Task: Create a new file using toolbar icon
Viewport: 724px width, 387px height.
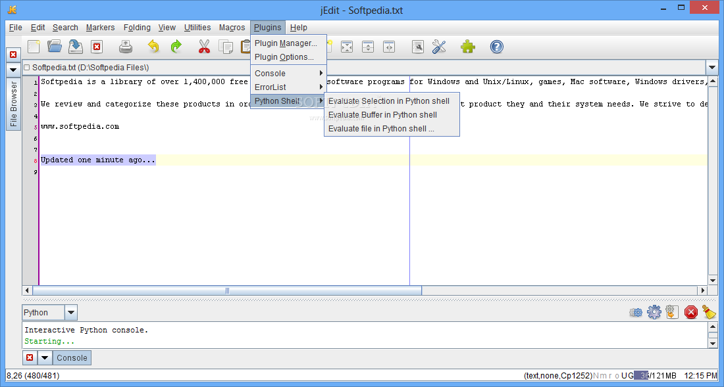Action: (x=34, y=47)
